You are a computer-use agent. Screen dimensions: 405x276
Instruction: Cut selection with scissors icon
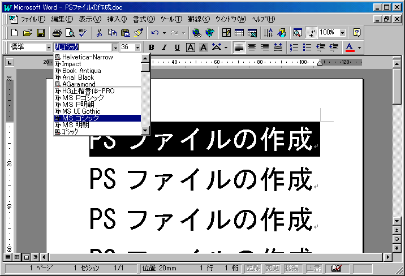tap(99, 33)
